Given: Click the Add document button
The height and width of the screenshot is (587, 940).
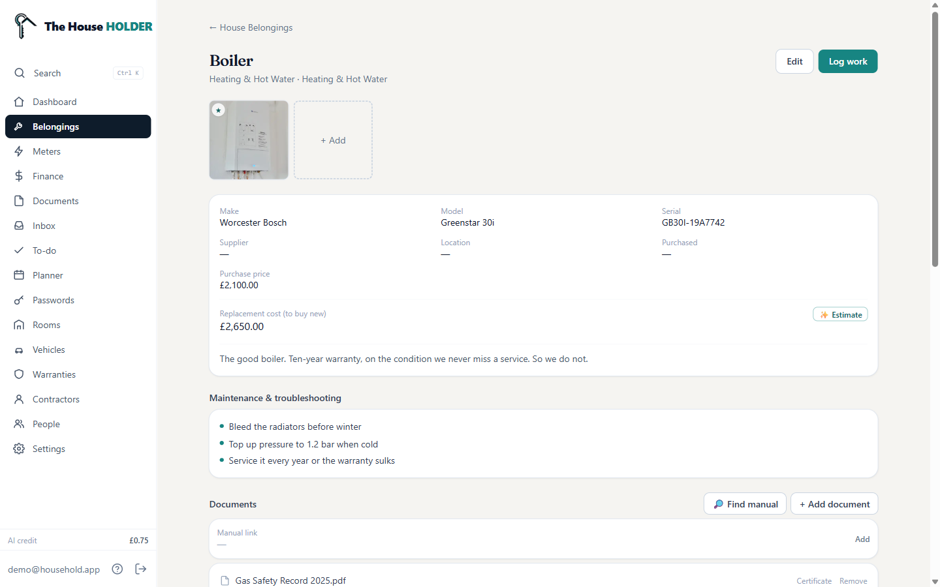Looking at the screenshot, I should (x=834, y=504).
